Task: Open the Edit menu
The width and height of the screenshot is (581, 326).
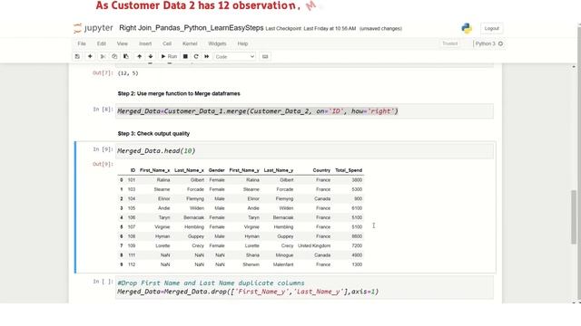Action: tap(101, 43)
